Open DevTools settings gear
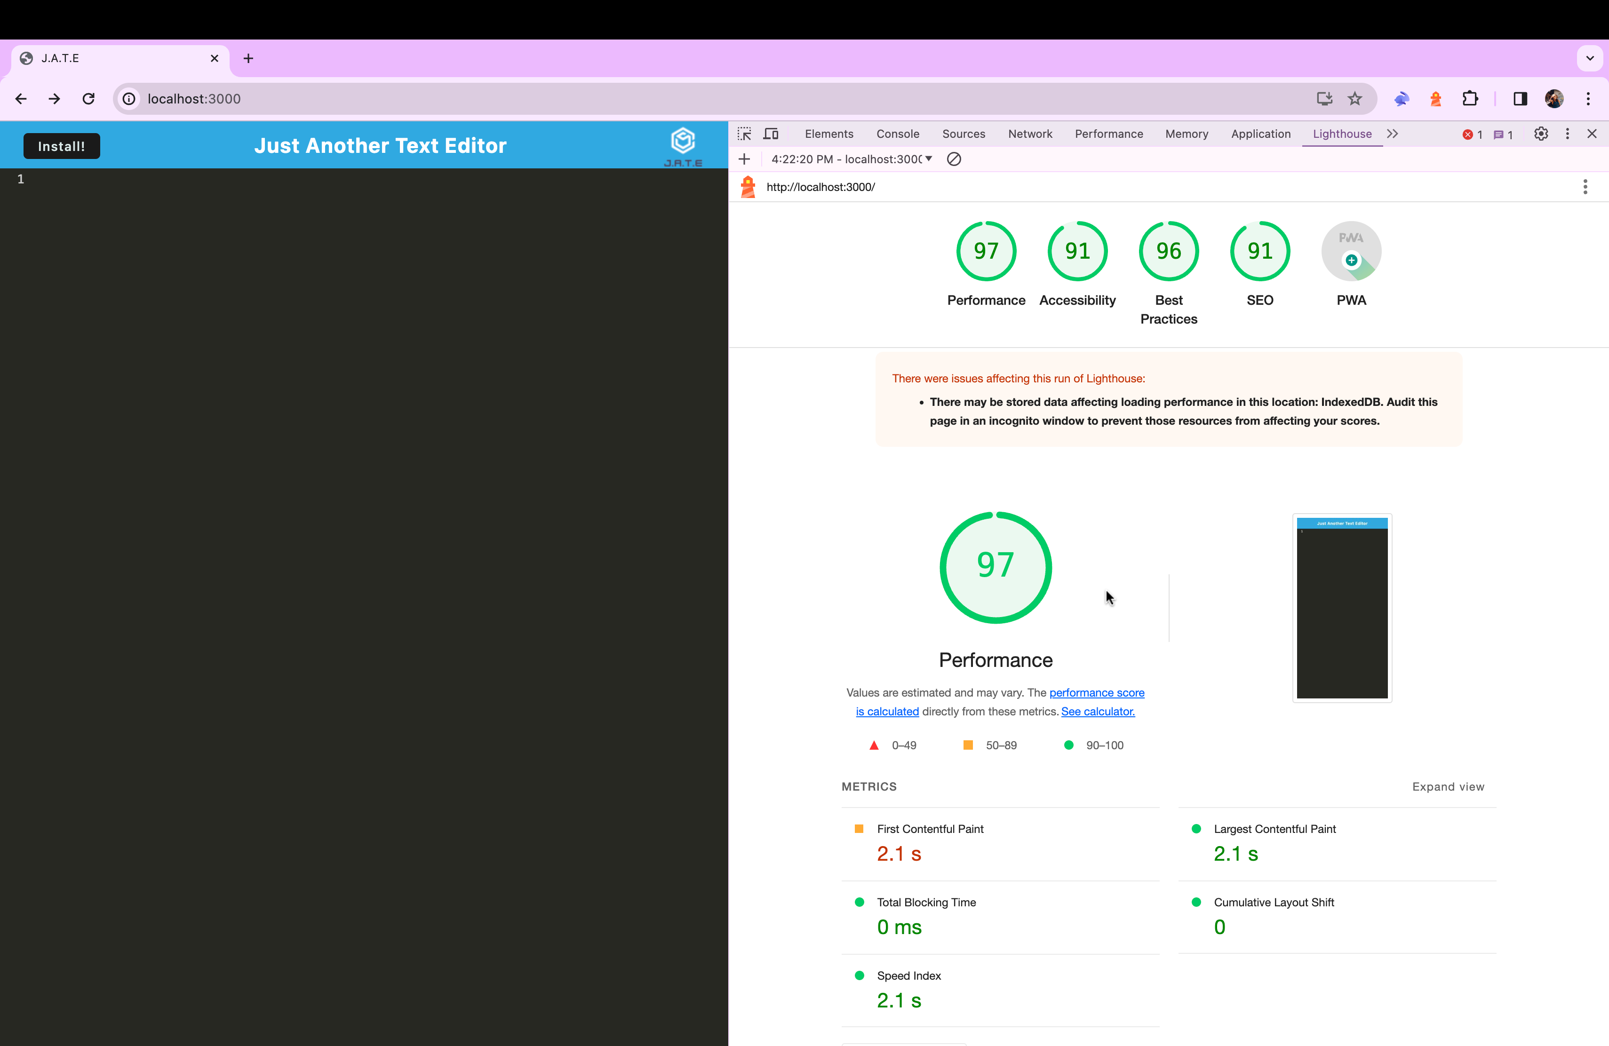Screen dimensions: 1609x1046 click(1541, 134)
